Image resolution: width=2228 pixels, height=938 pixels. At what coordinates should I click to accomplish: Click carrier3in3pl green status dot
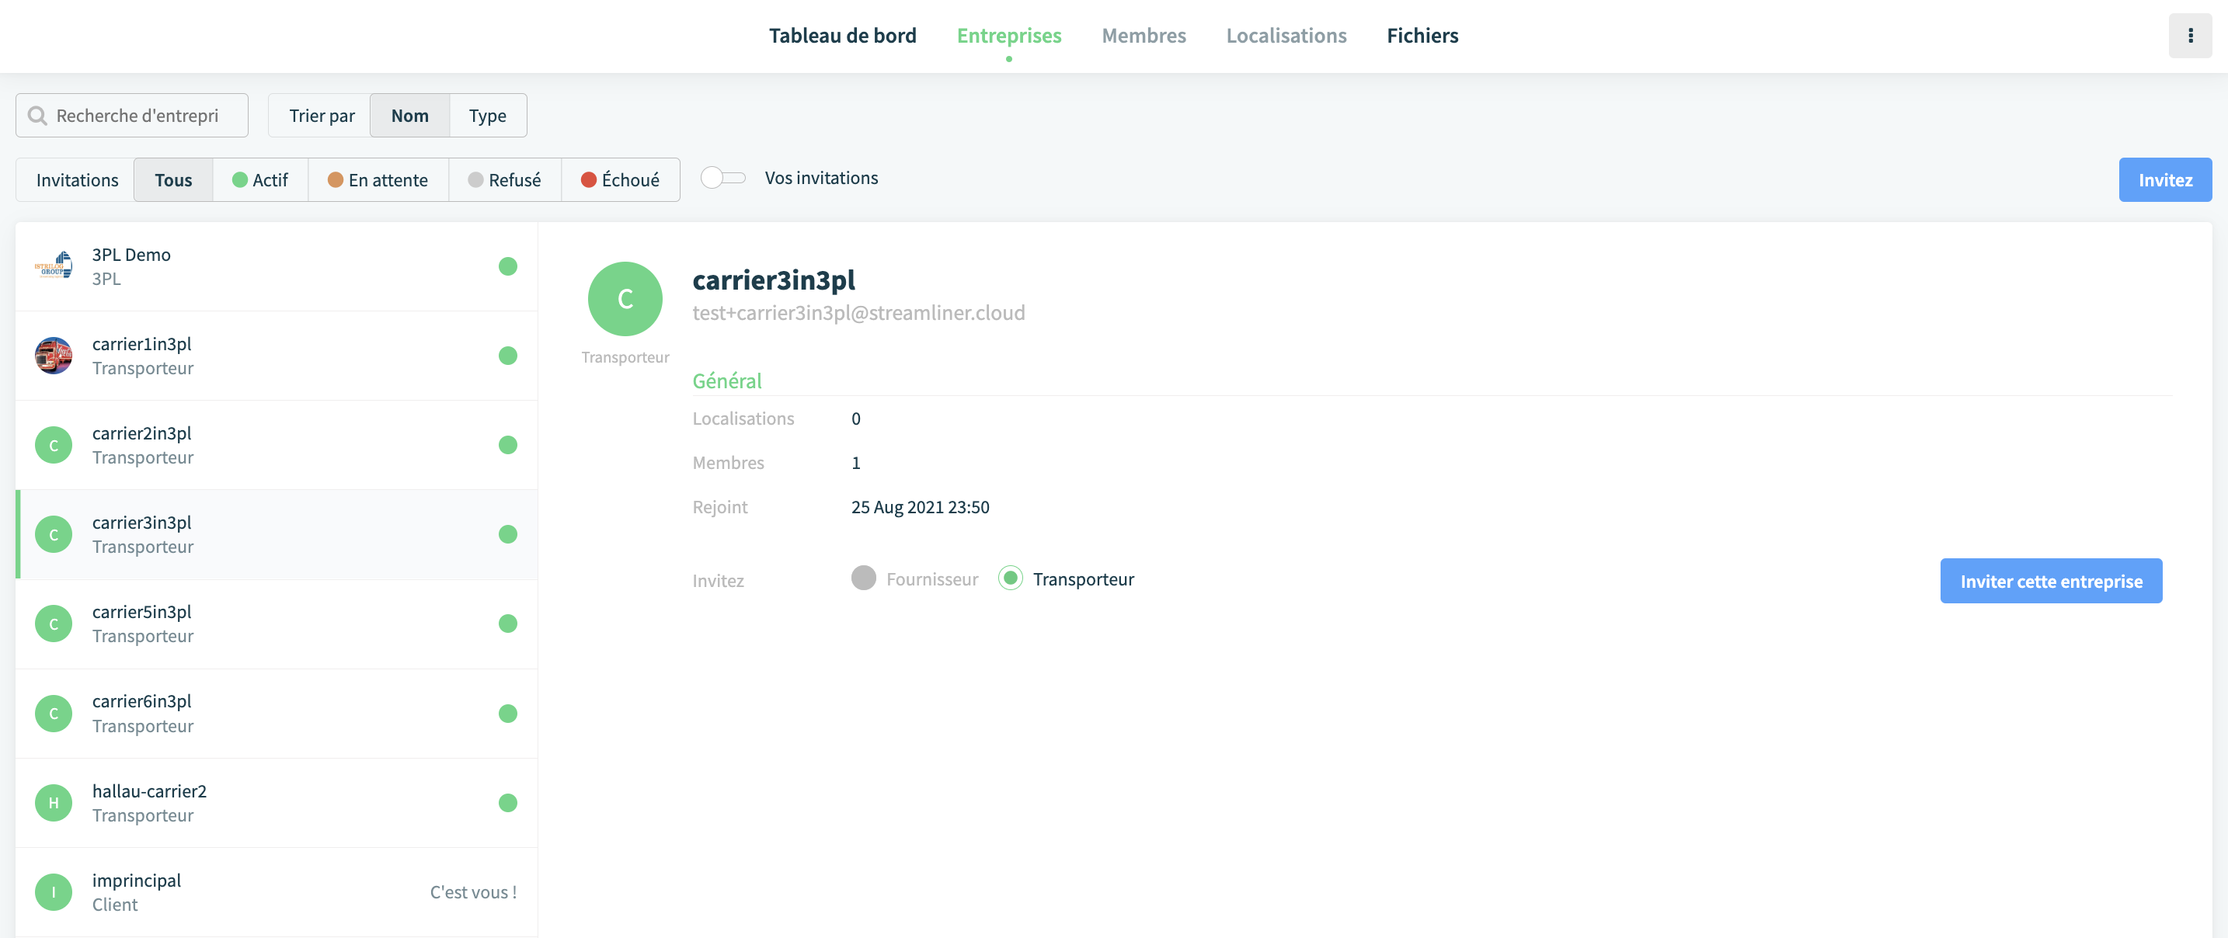tap(508, 534)
